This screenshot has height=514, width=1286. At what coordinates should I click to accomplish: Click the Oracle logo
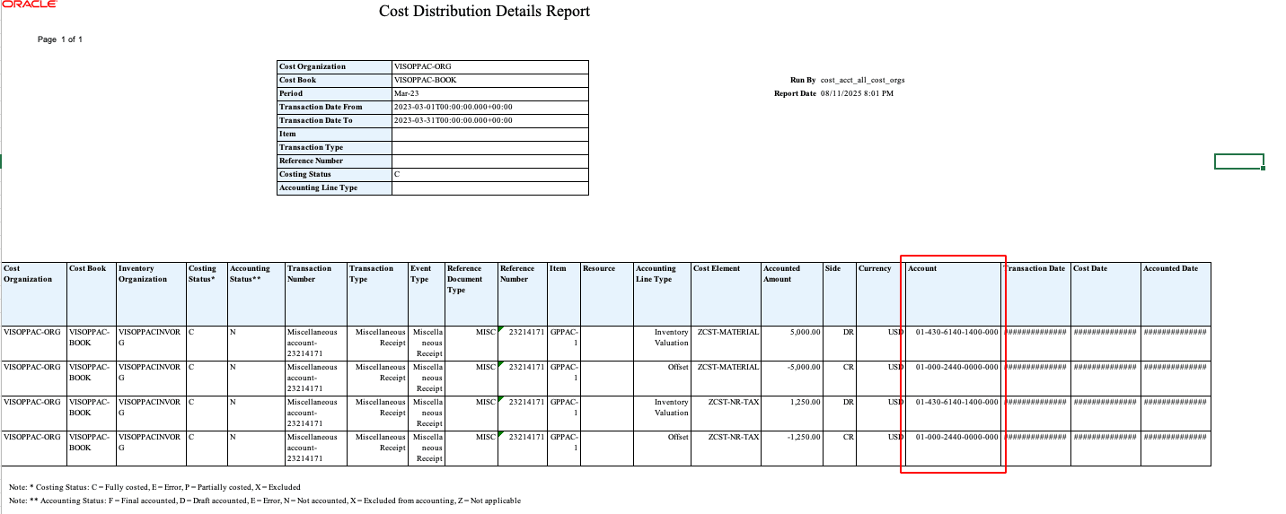tap(29, 4)
